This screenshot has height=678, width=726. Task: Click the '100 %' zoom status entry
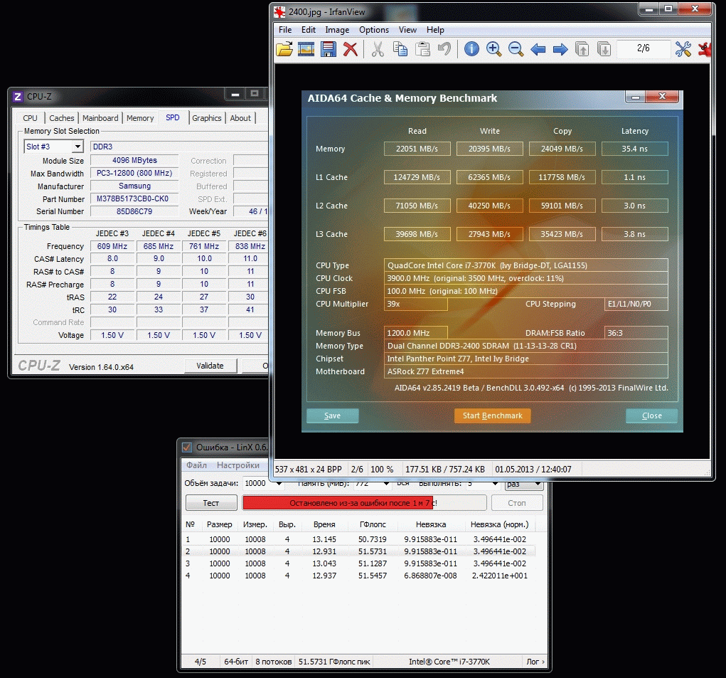point(382,469)
